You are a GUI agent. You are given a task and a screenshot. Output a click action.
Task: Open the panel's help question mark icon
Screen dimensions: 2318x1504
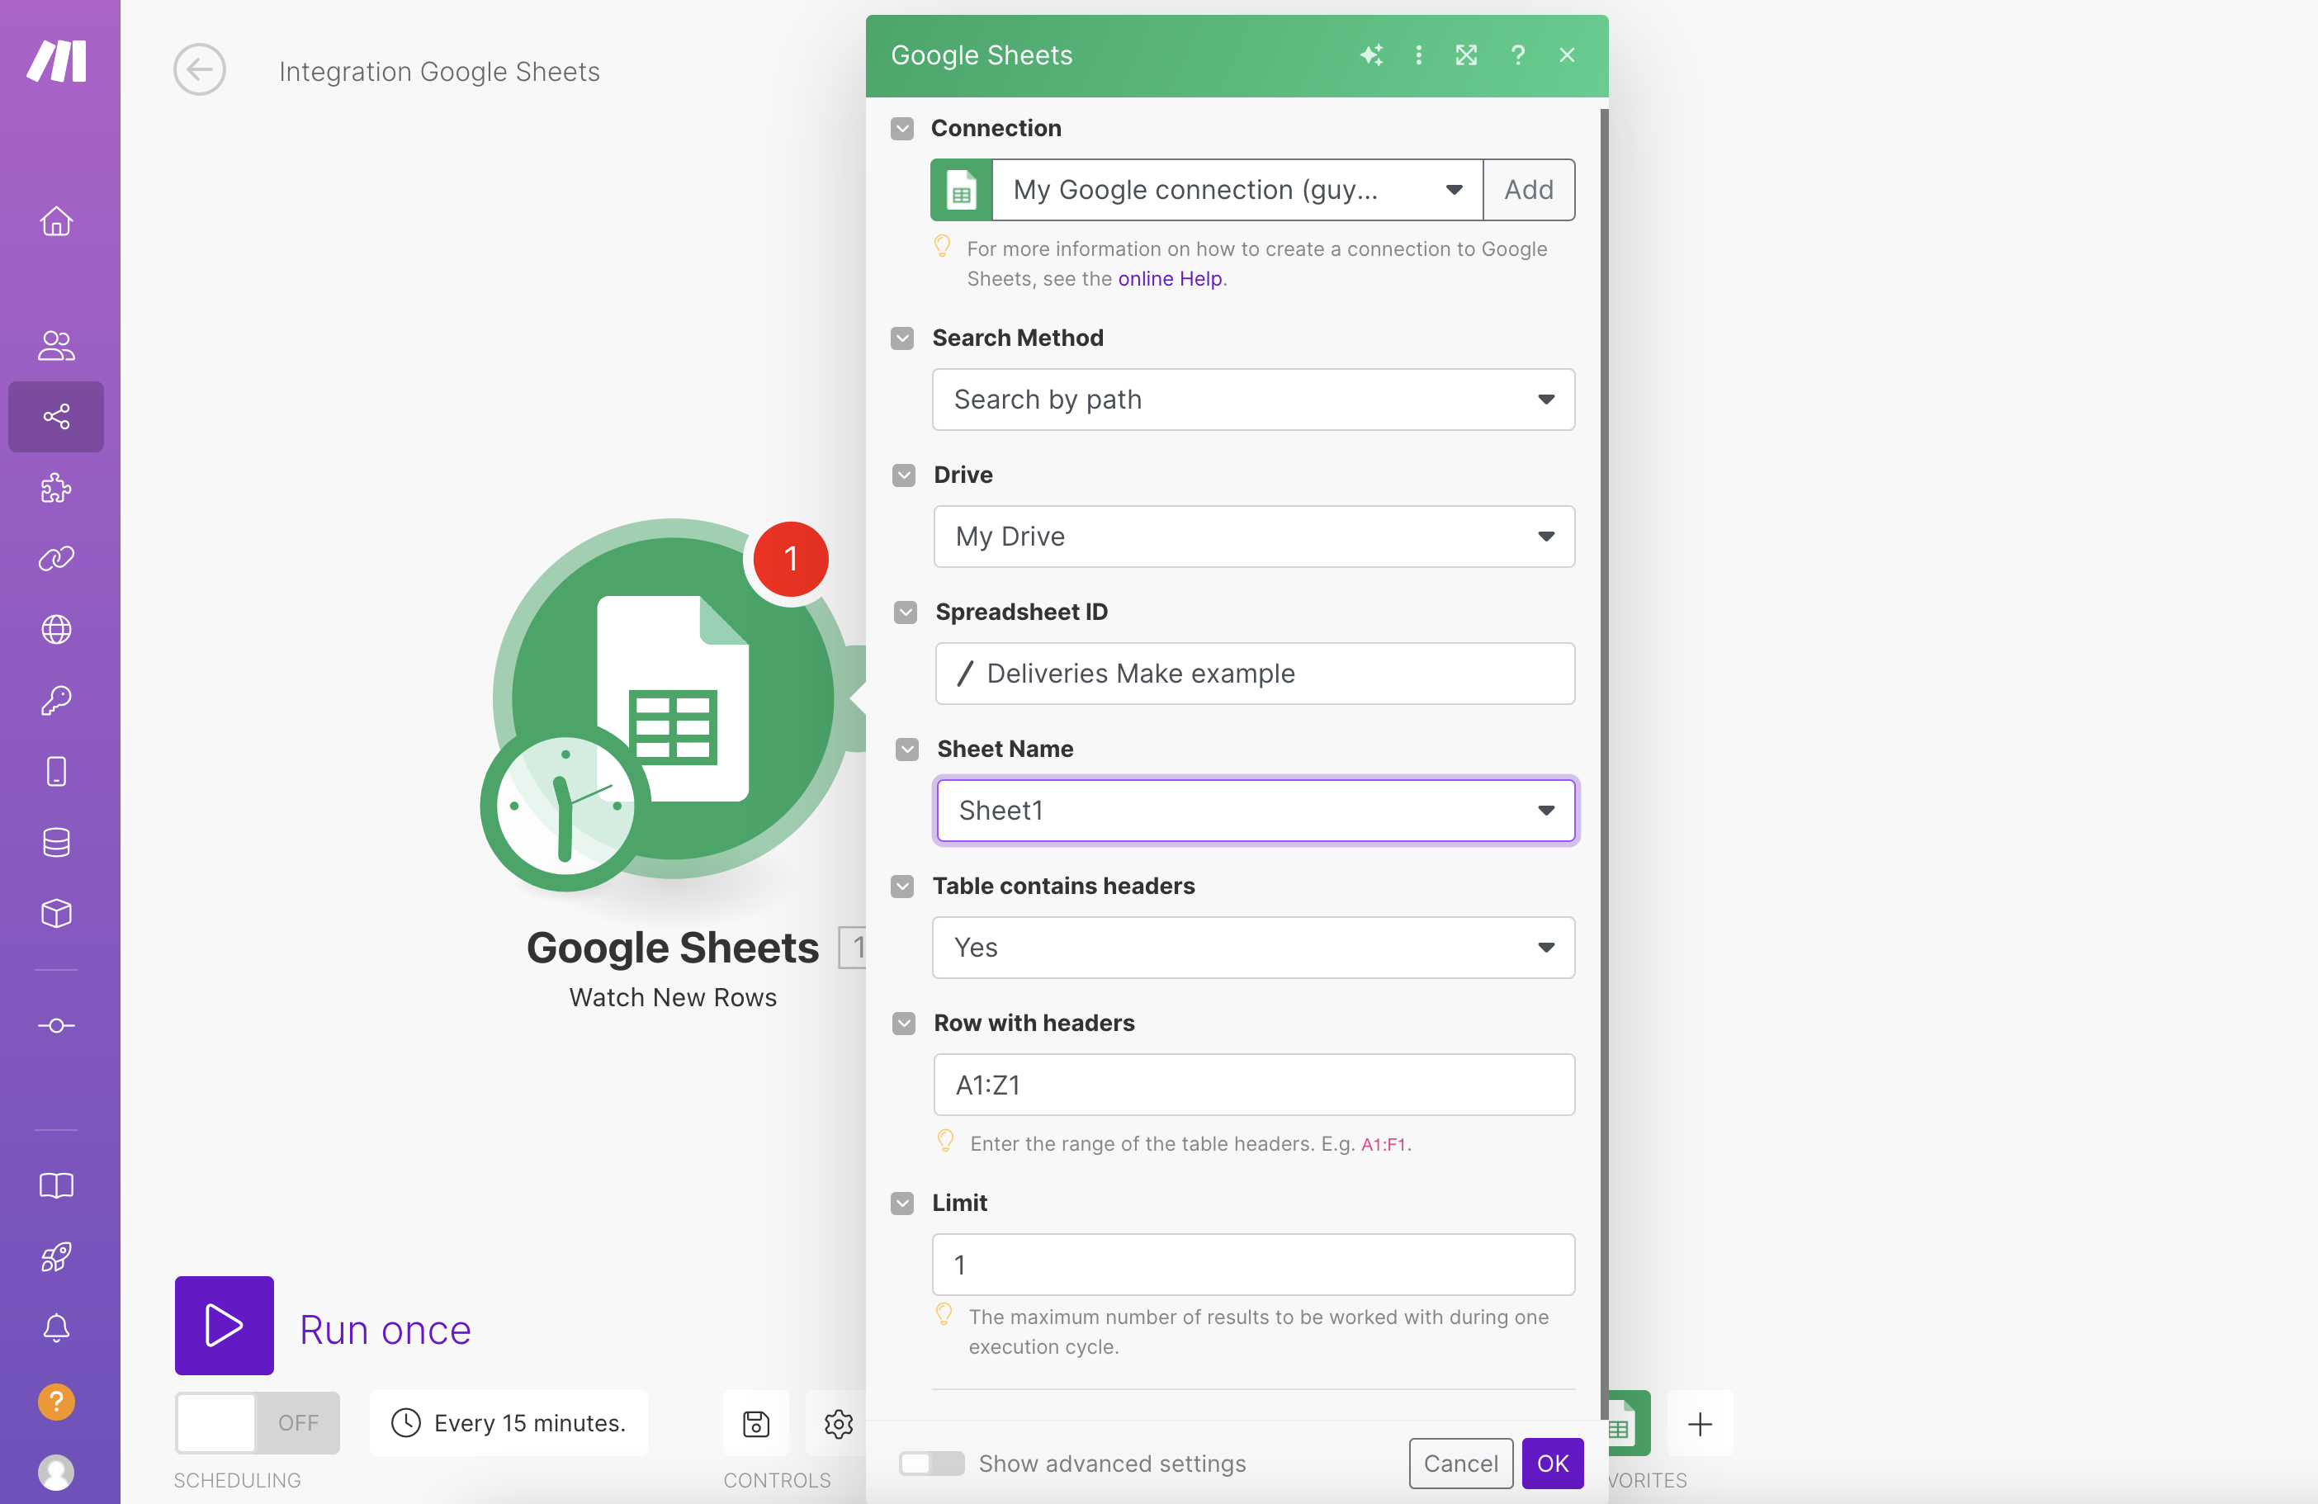[x=1517, y=55]
